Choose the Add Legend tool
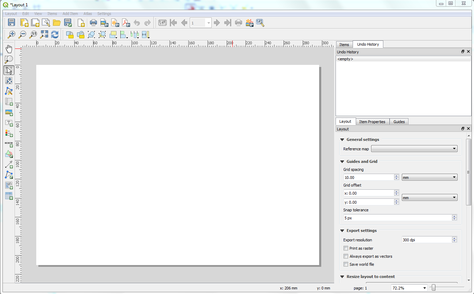The width and height of the screenshot is (474, 294). click(9, 133)
